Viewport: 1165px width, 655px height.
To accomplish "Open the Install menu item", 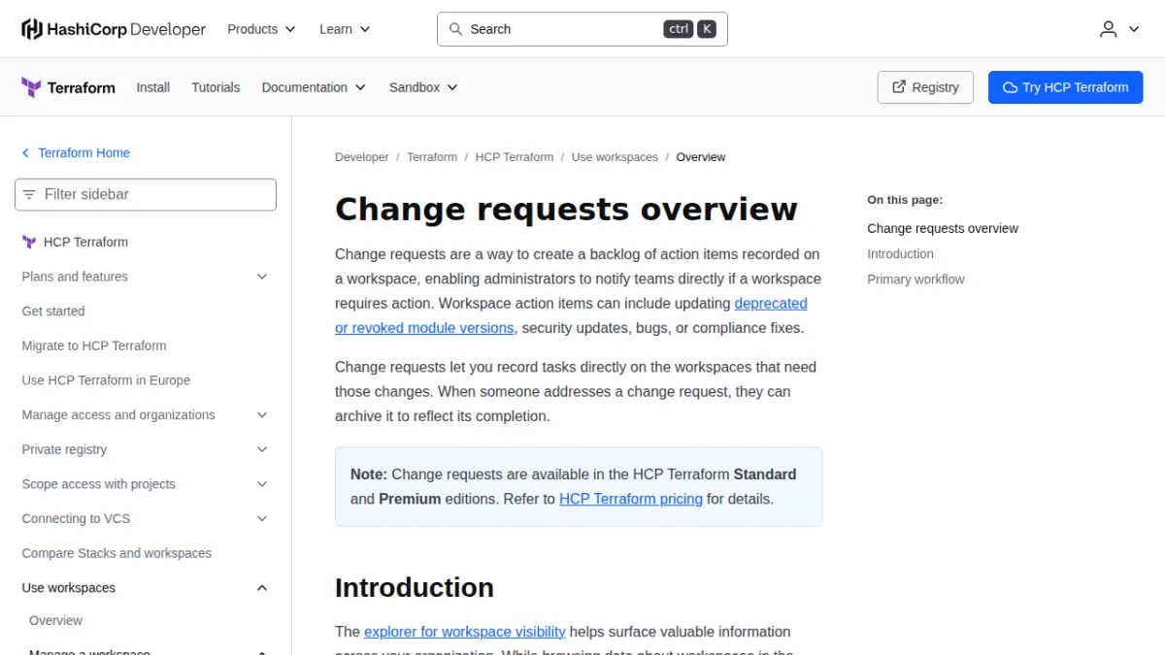I will pos(153,87).
